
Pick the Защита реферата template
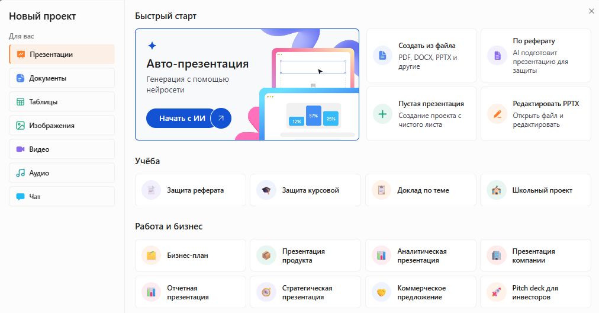pyautogui.click(x=191, y=190)
